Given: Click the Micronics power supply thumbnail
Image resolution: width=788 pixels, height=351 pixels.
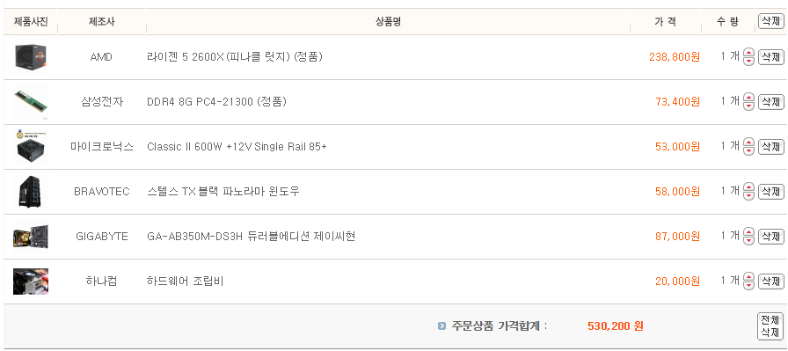Looking at the screenshot, I should (x=31, y=146).
